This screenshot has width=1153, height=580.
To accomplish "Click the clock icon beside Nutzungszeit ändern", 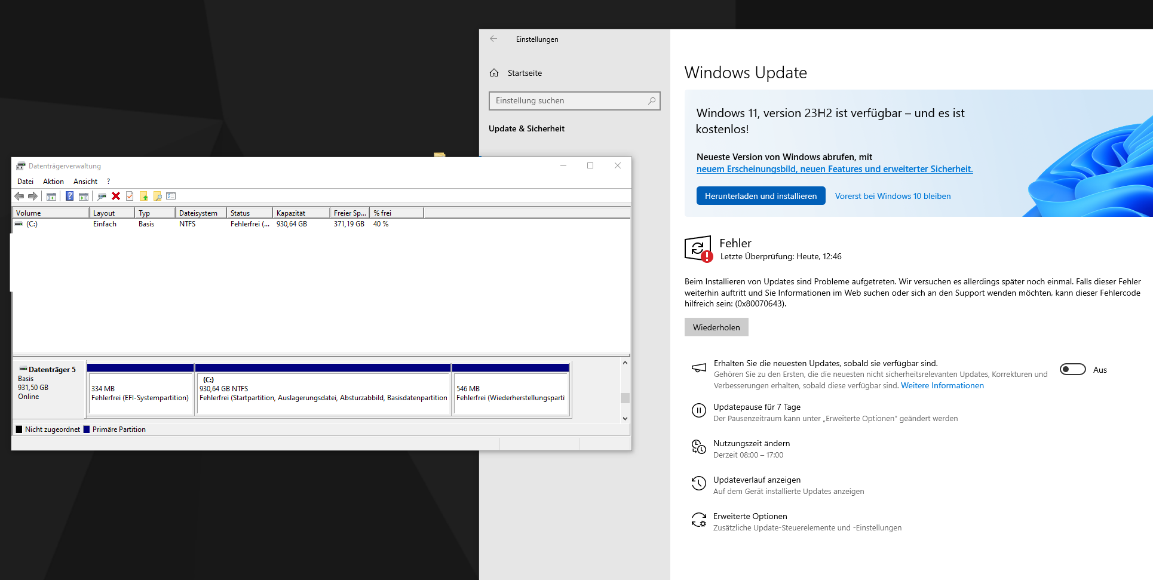I will point(699,447).
